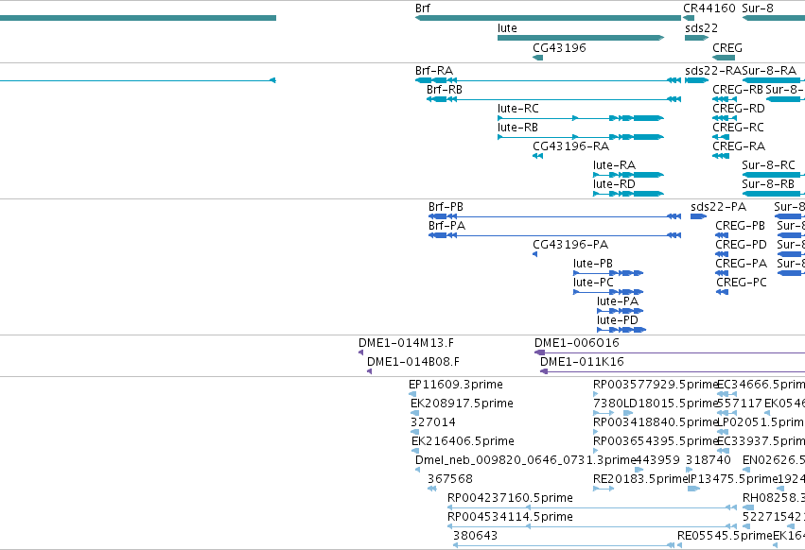Open the EK216406.5prime EST label
The height and width of the screenshot is (550, 805).
click(463, 441)
